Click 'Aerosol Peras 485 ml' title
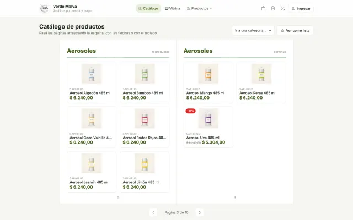Screen dimensions: 353x220 257,93
